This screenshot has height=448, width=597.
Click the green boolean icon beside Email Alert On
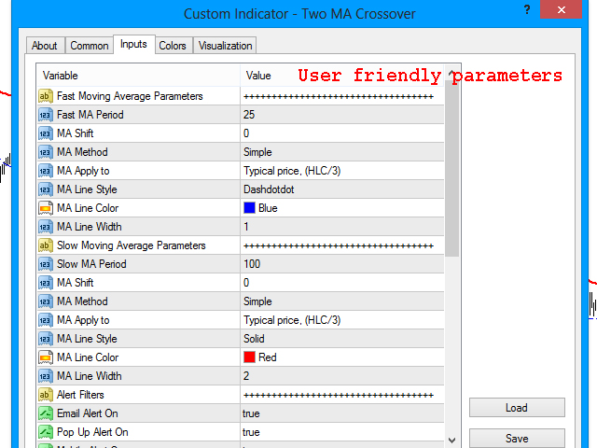46,413
